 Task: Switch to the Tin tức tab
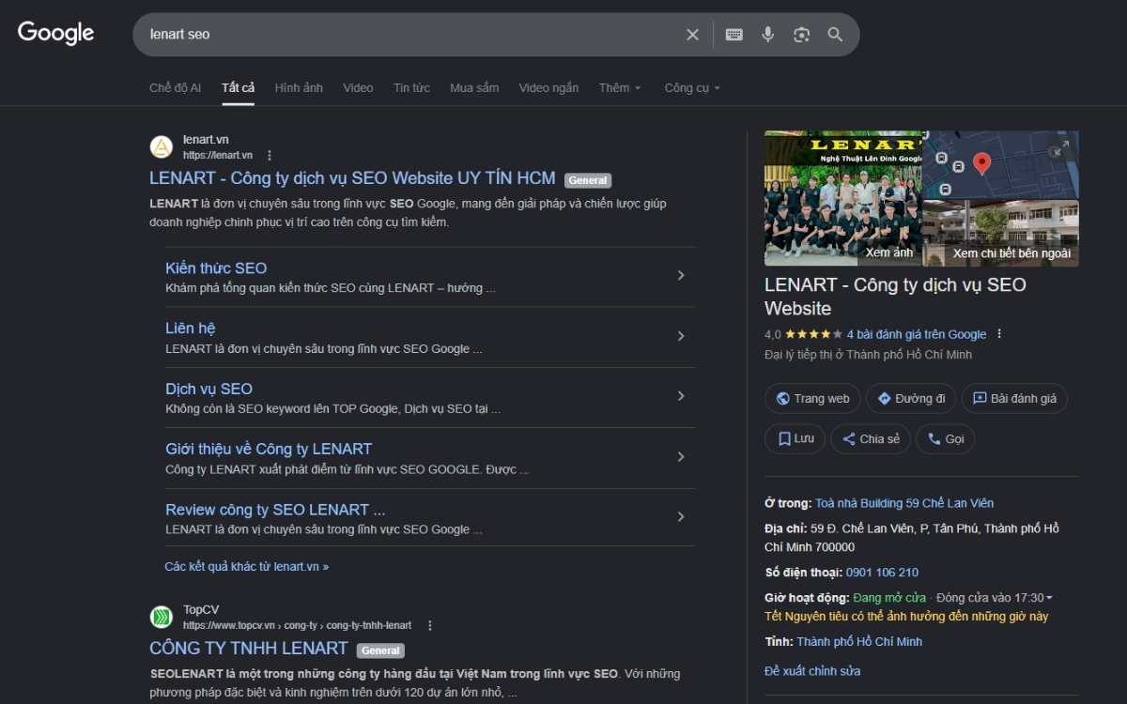(411, 88)
